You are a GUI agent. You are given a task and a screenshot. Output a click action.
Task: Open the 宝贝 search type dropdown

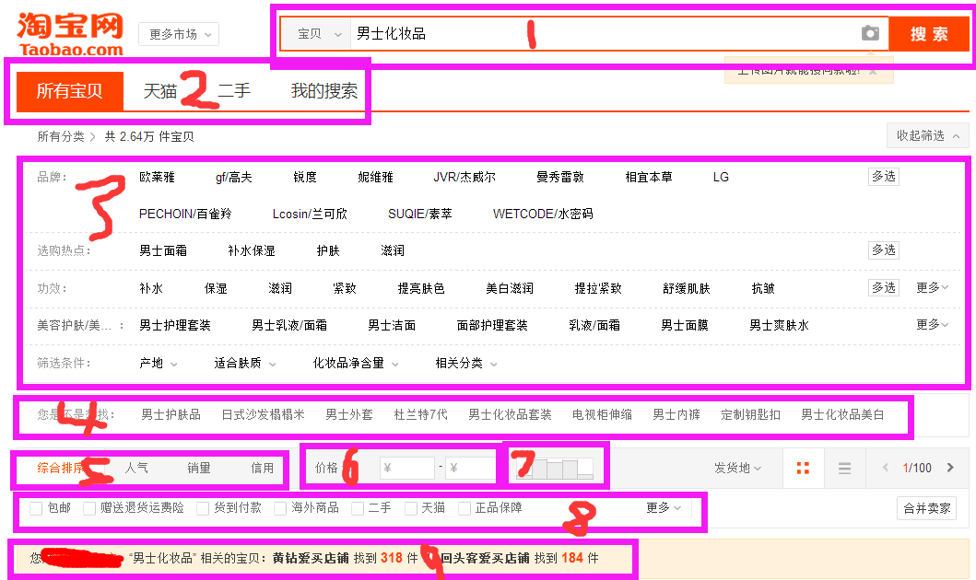(317, 33)
